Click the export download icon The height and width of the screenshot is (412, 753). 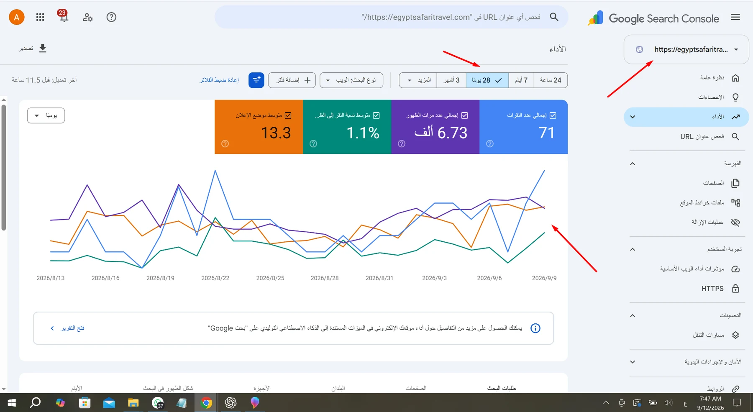[x=43, y=48]
